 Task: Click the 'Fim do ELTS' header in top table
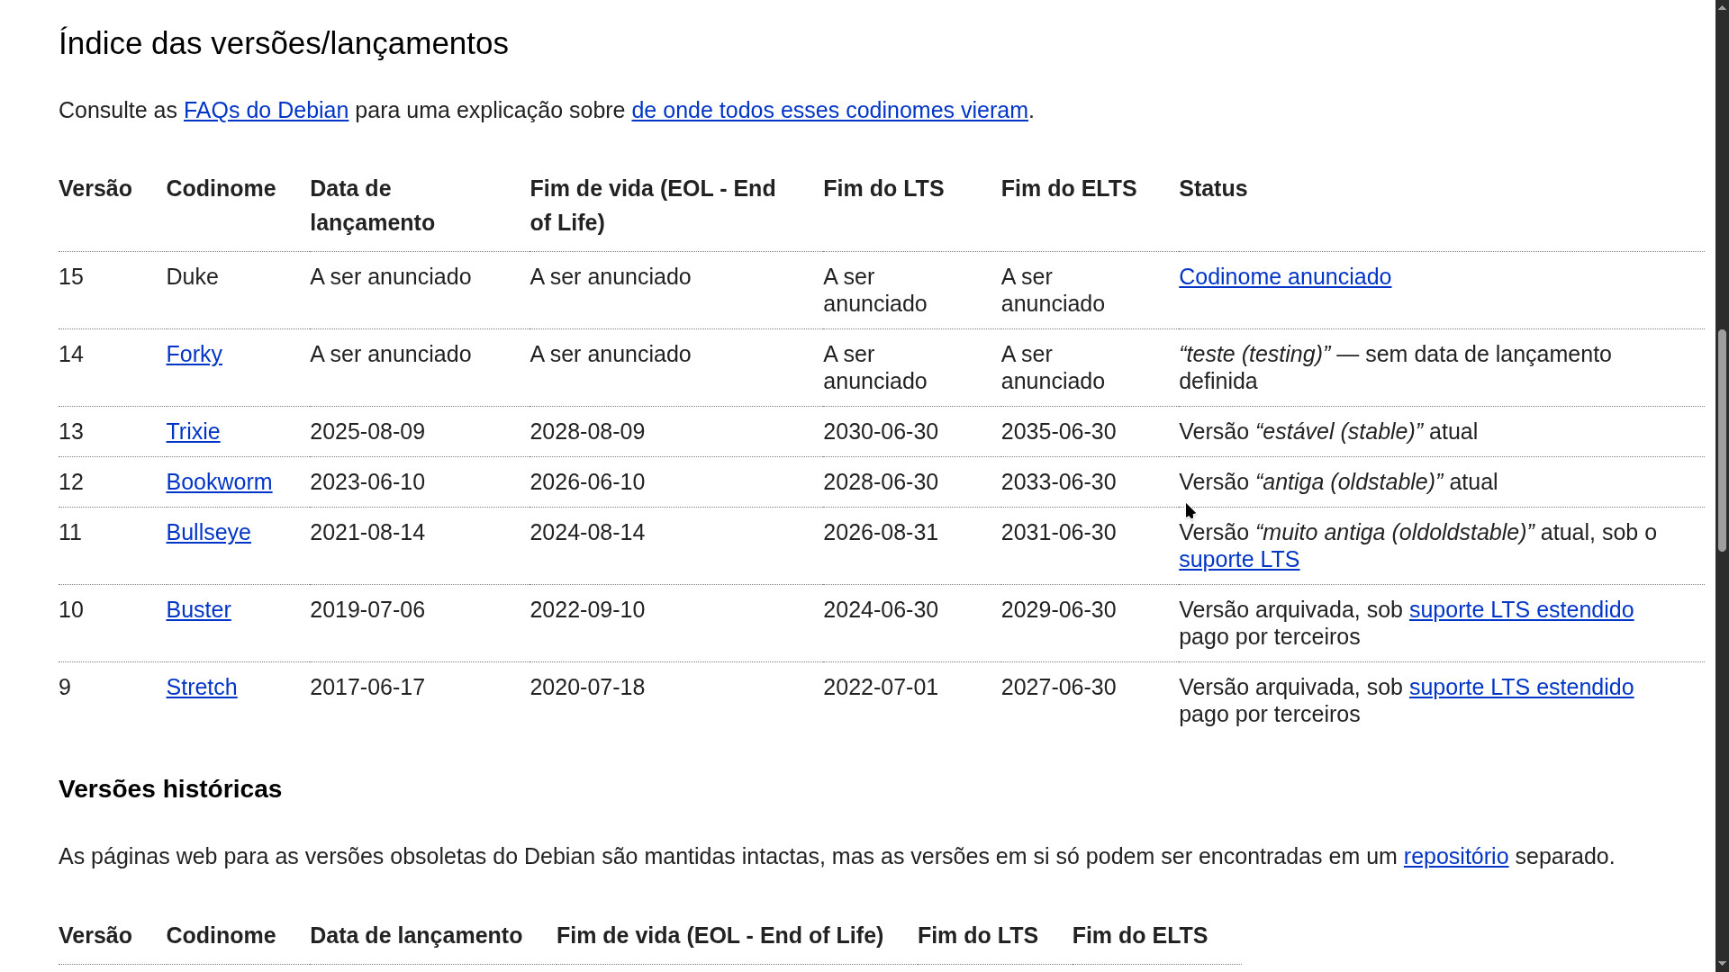(1068, 188)
